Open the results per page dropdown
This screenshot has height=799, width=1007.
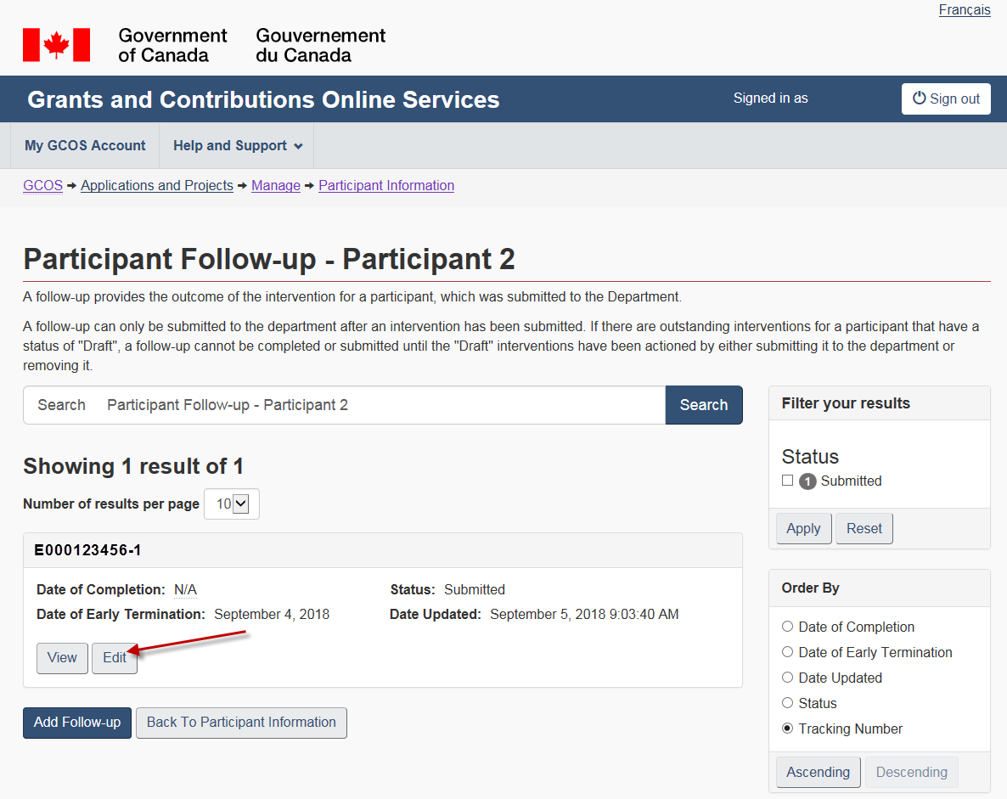coord(232,504)
